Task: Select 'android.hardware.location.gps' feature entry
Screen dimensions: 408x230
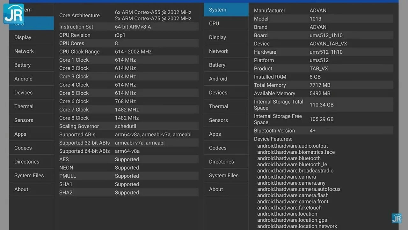Action: click(292, 220)
